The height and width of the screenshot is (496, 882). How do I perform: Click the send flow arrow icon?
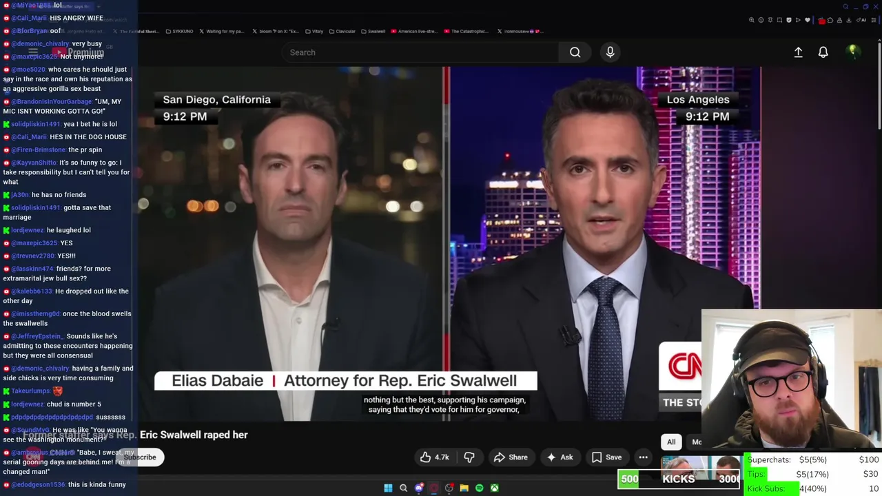798,20
